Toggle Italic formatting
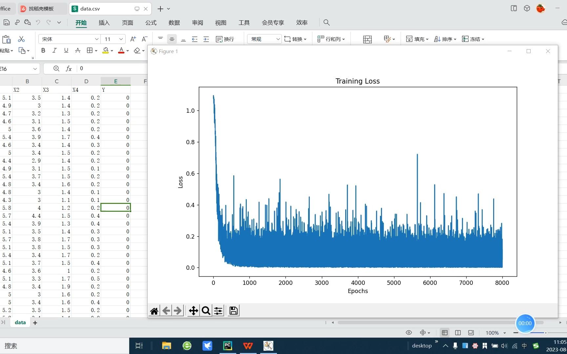This screenshot has height=354, width=567. pos(54,50)
